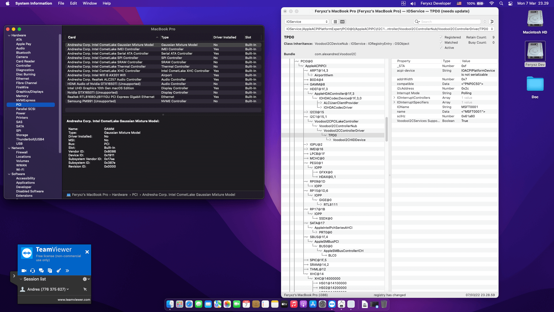Click the TeamViewer icon in the Dock
This screenshot has height=312, width=554.
coord(332,304)
